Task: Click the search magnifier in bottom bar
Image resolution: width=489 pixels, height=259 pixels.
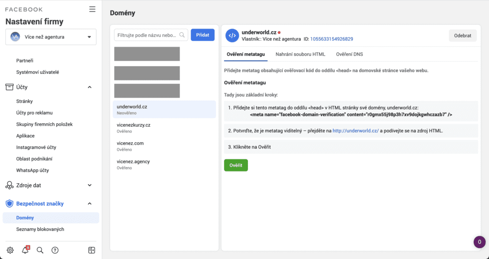Action: 40,250
